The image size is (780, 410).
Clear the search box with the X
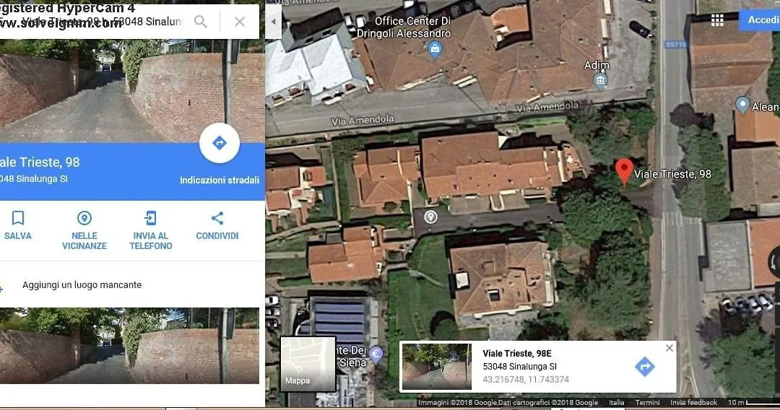[x=240, y=22]
